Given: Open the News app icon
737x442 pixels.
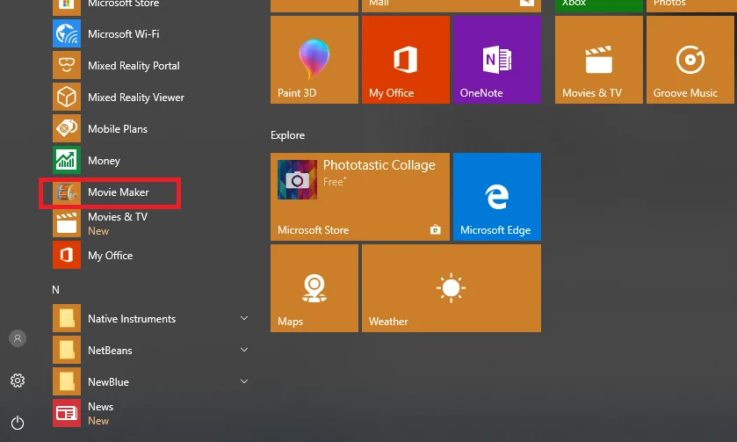Looking at the screenshot, I should [66, 413].
